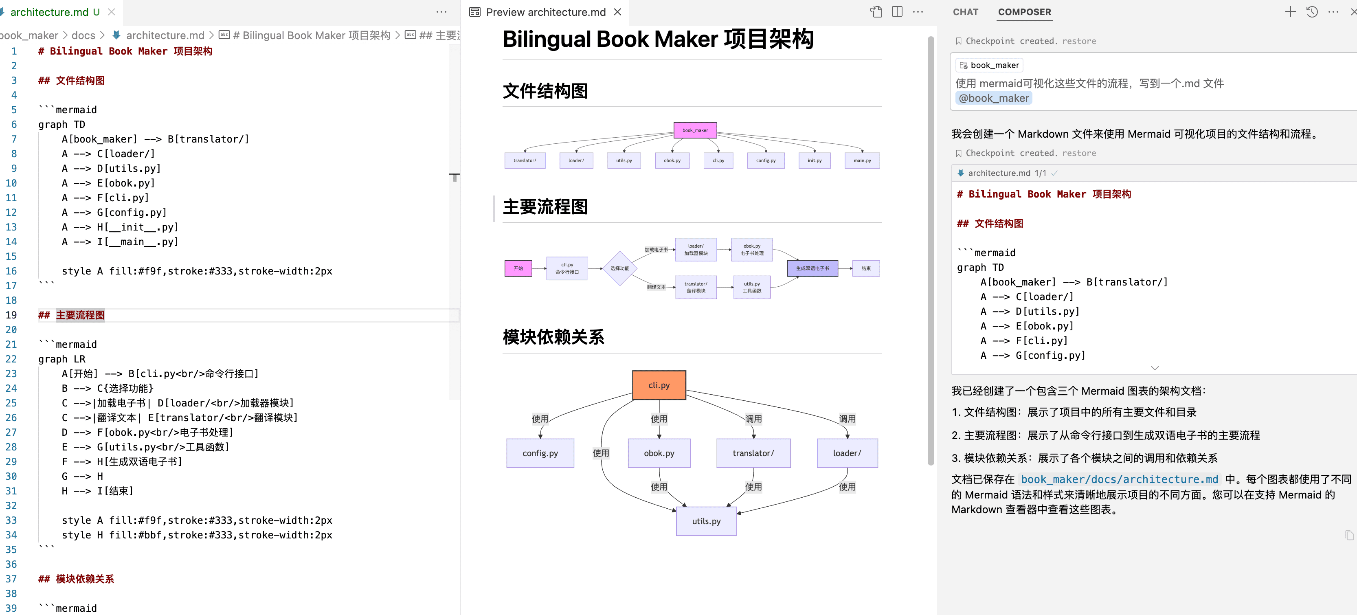The image size is (1357, 615).
Task: Click the copy message icon in composer
Action: (x=1348, y=535)
